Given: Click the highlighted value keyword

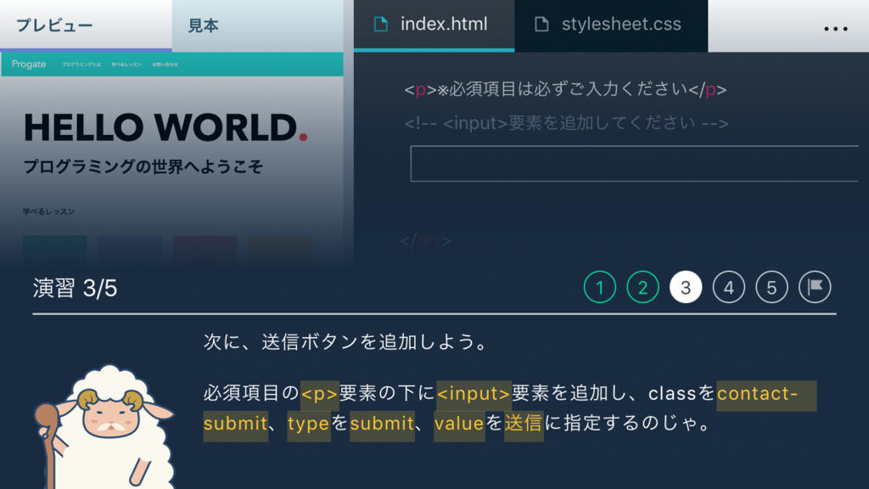Looking at the screenshot, I should [x=459, y=424].
